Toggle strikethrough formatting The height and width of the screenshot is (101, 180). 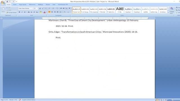(29, 12)
